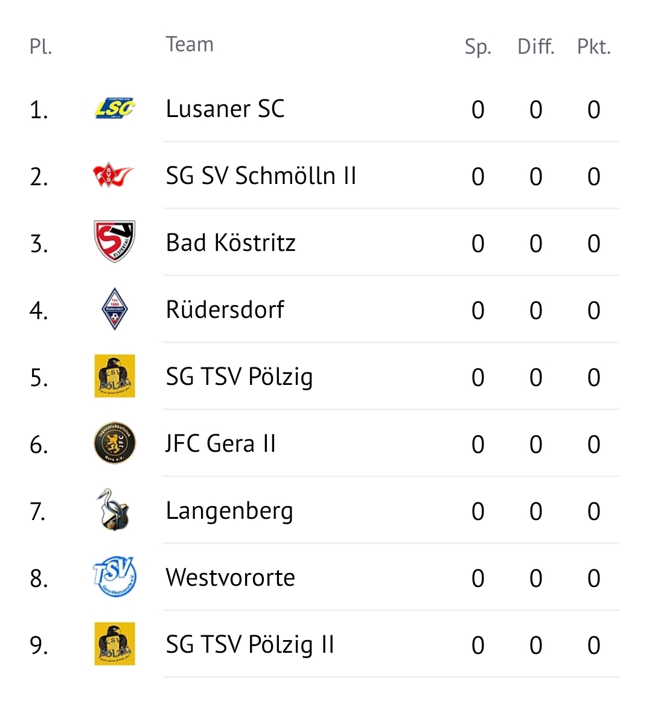Screen dimensions: 652x701
Task: Open the TSV Westvororte blue logo
Action: click(x=115, y=577)
